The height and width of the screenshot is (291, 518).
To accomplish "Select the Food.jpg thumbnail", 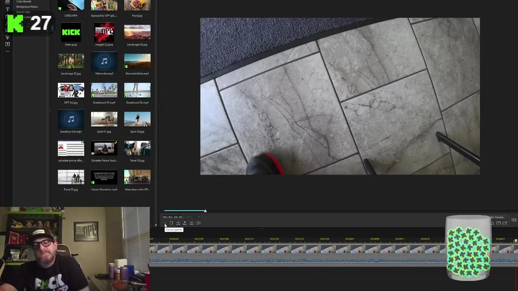I will 137,6.
